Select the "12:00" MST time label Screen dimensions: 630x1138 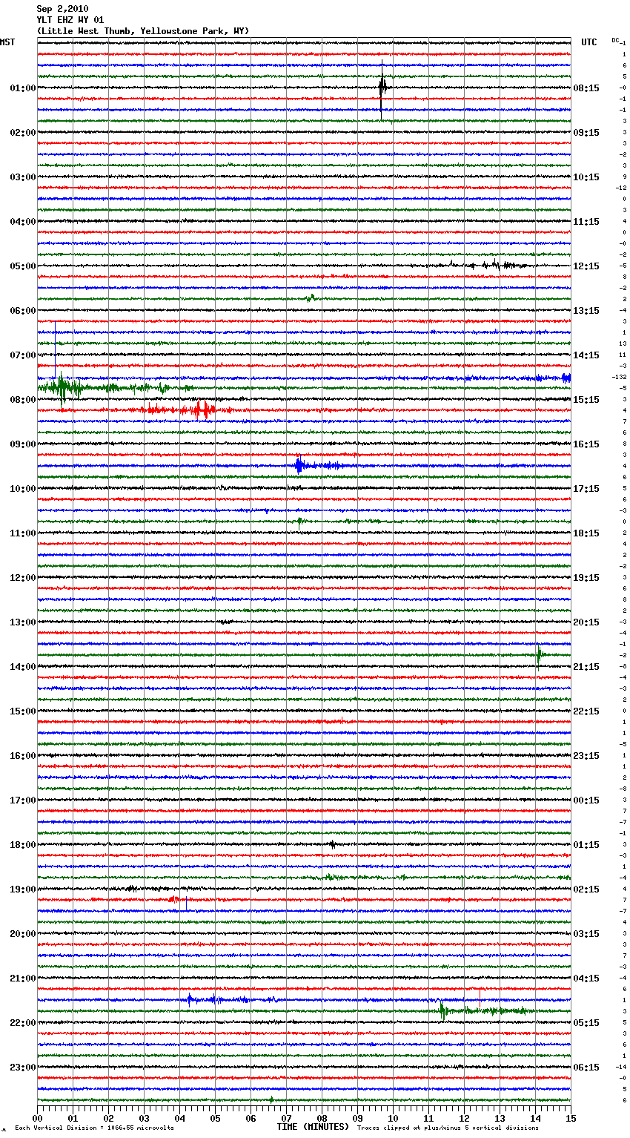23,578
